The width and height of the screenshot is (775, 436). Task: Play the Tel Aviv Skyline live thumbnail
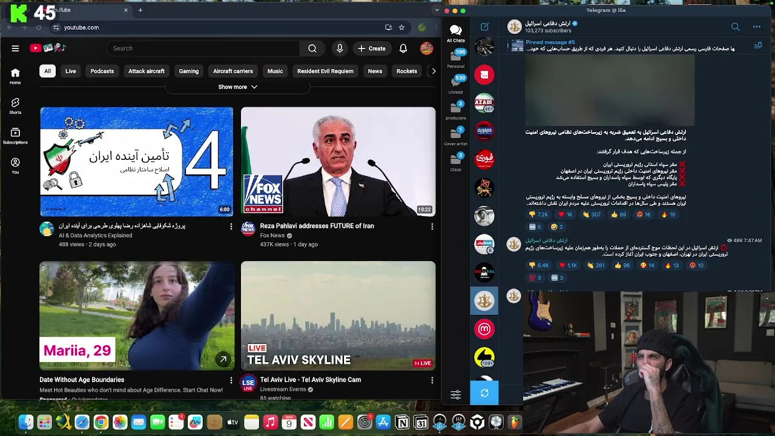pos(338,315)
